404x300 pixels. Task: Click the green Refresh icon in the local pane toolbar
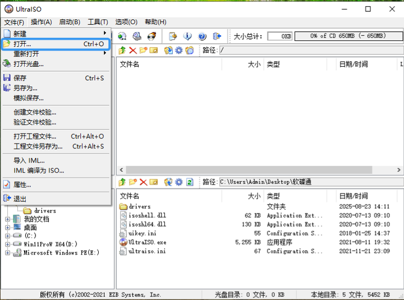(x=190, y=182)
